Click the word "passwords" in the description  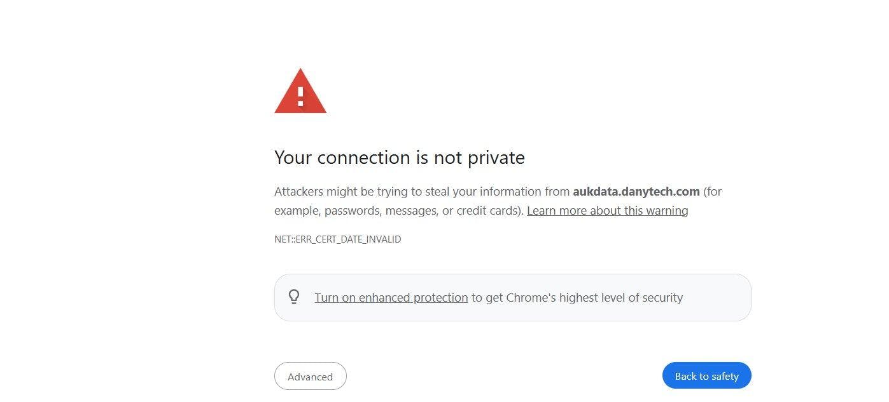(352, 210)
